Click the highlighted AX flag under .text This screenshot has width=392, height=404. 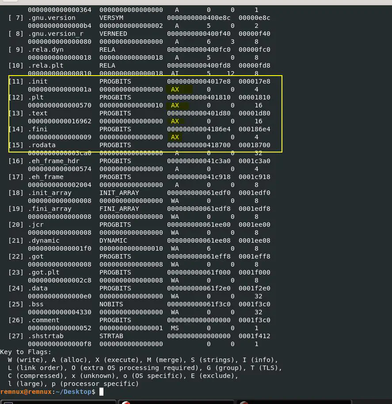click(175, 121)
